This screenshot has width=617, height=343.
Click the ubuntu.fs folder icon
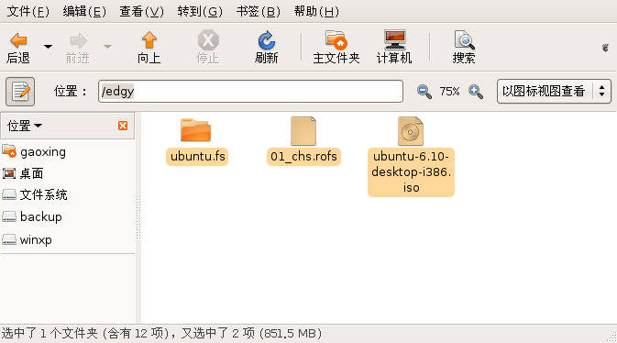coord(196,130)
